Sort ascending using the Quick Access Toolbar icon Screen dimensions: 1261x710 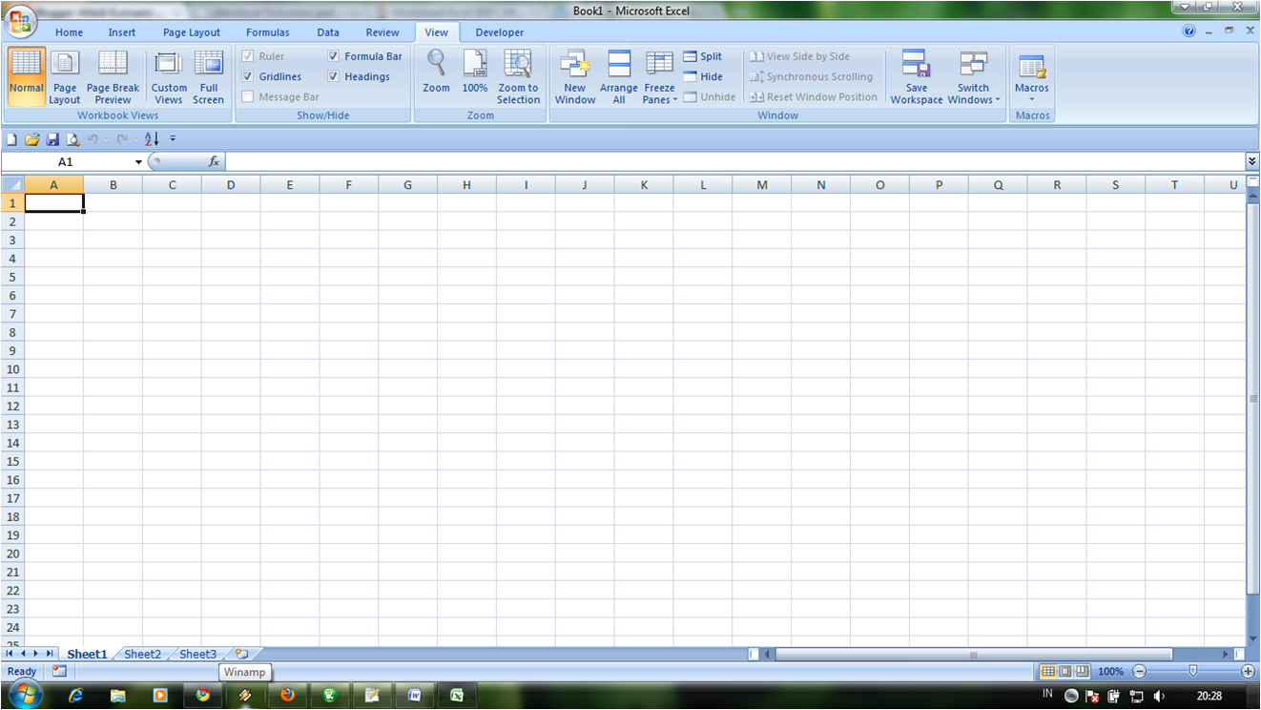150,138
